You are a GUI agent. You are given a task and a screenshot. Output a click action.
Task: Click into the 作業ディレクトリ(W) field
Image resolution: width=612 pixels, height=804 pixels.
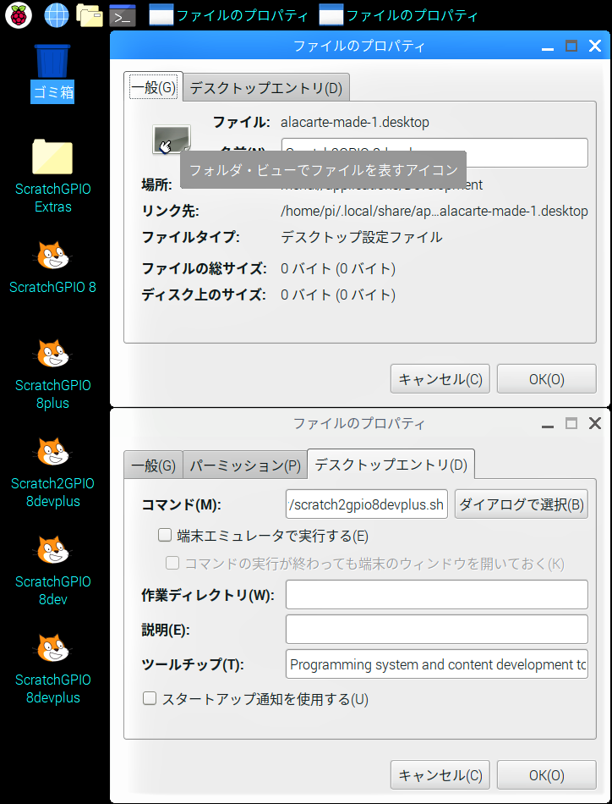coord(437,595)
